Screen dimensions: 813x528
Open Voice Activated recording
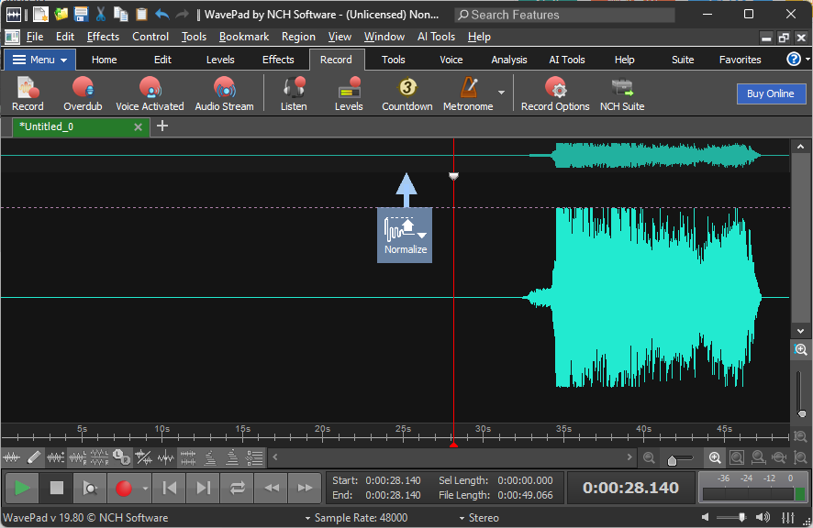pyautogui.click(x=150, y=92)
